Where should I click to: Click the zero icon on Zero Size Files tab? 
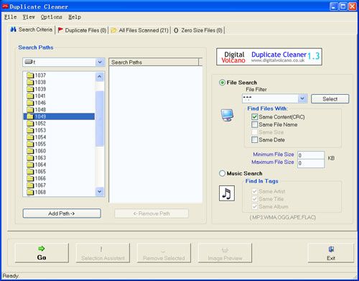click(x=176, y=30)
